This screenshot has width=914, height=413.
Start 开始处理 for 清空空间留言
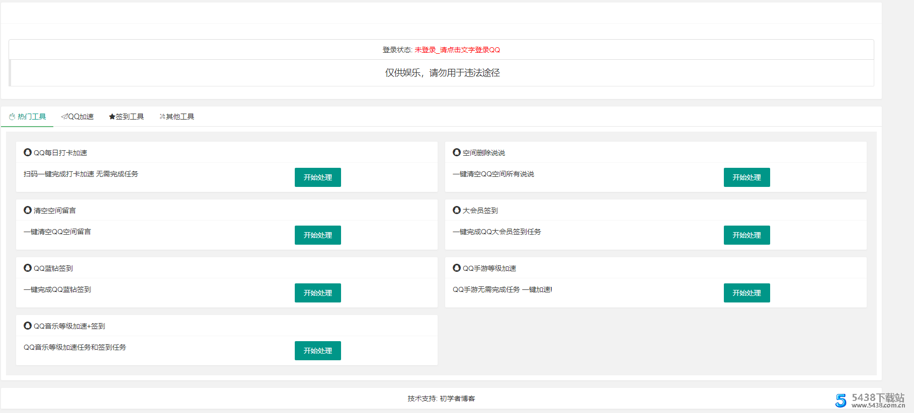click(318, 235)
